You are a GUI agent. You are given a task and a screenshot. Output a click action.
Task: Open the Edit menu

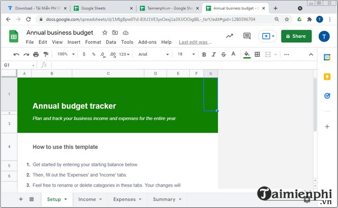(x=43, y=42)
